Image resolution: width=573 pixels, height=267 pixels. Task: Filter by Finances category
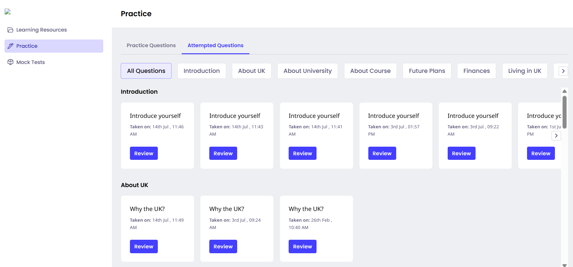pos(476,71)
